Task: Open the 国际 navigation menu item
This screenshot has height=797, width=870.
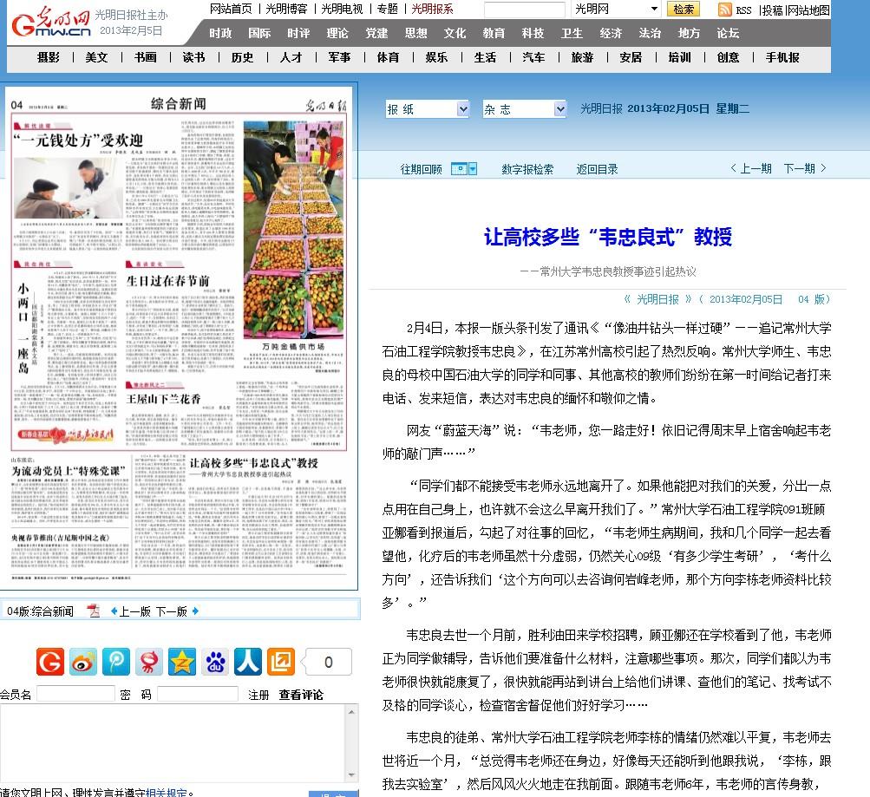Action: click(259, 33)
